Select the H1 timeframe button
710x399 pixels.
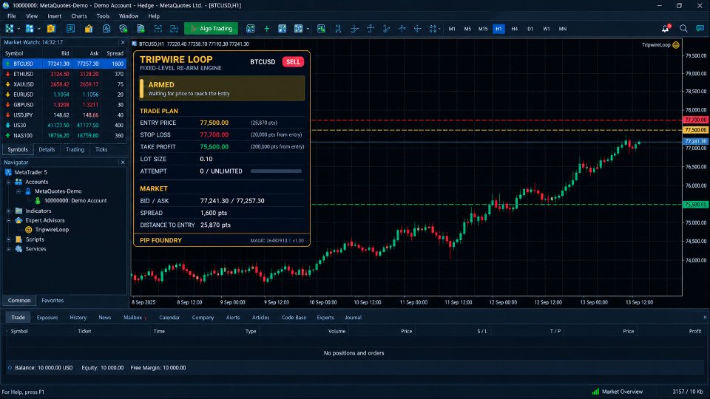point(498,29)
